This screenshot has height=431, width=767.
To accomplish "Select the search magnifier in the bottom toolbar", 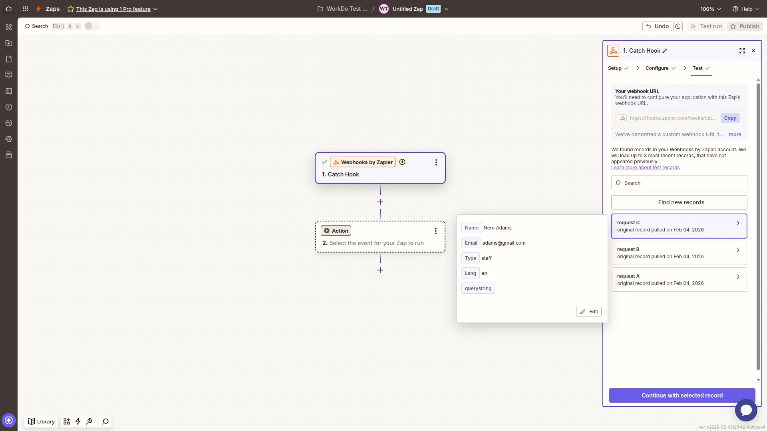I will 105,421.
